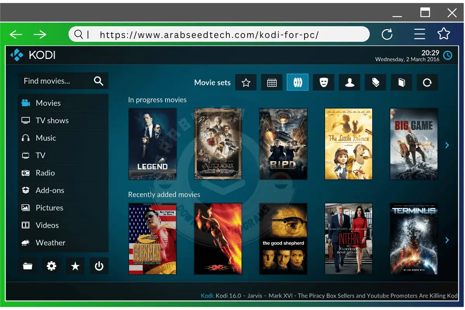
Task: Select The Little Prince poster
Action: point(348,144)
